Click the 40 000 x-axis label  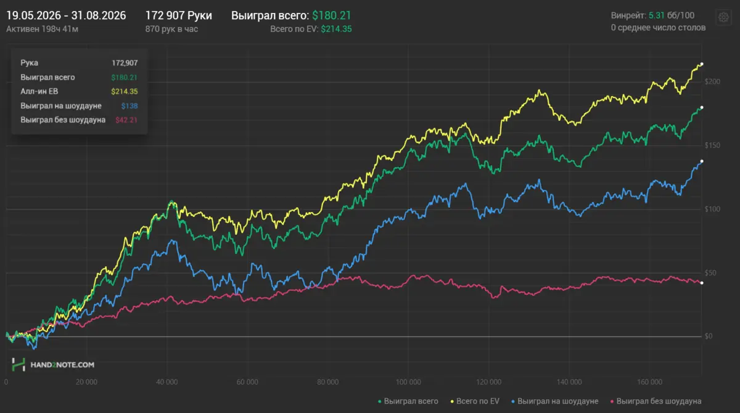click(166, 382)
